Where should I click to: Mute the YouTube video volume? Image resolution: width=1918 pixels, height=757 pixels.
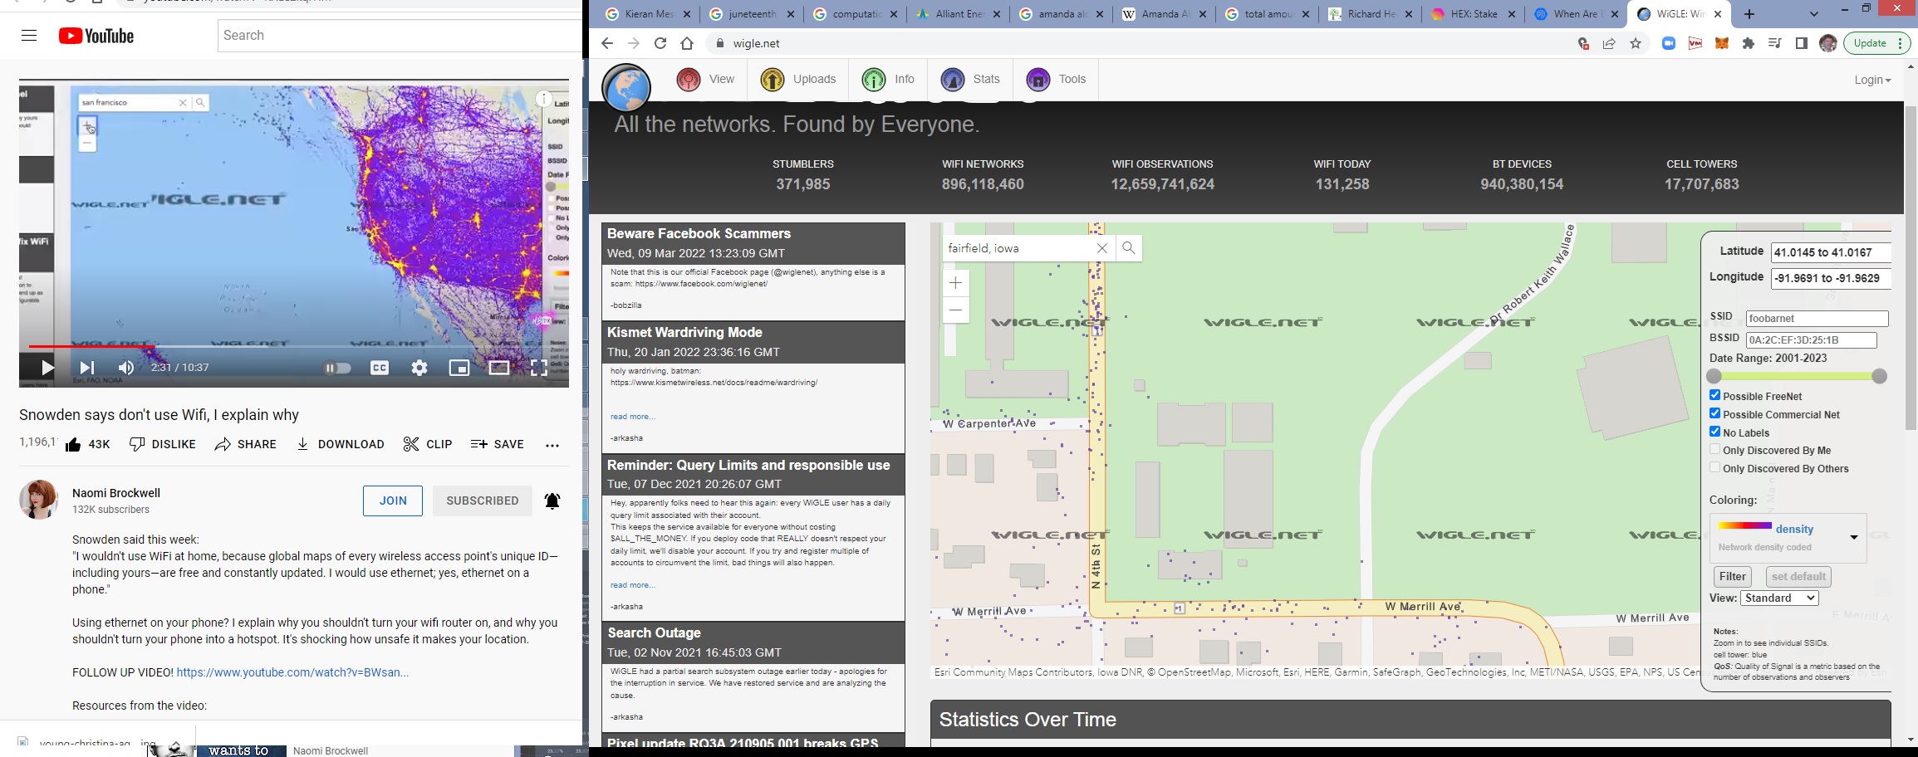[126, 368]
